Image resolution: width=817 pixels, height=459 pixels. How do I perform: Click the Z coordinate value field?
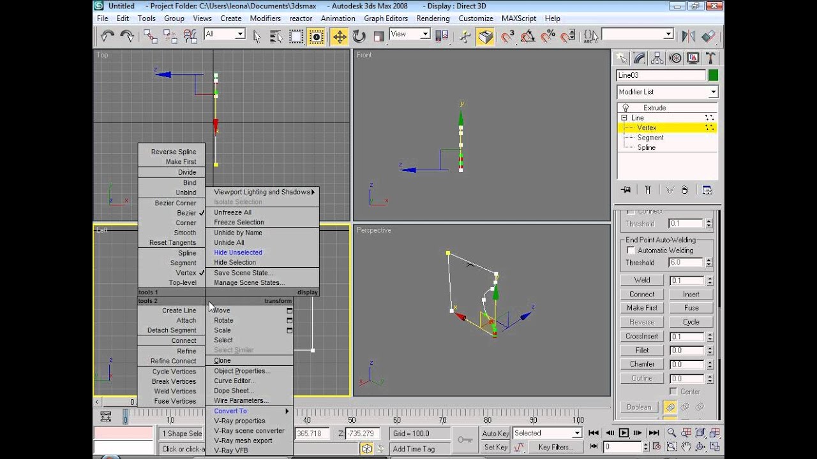point(363,433)
